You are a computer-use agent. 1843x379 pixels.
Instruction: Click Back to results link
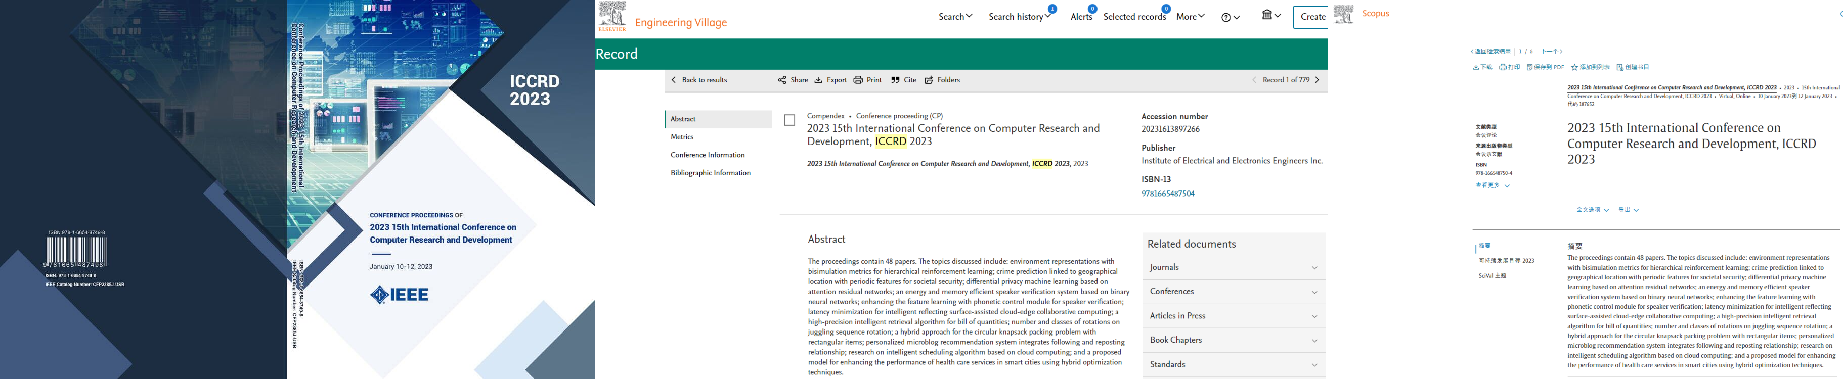(x=698, y=80)
